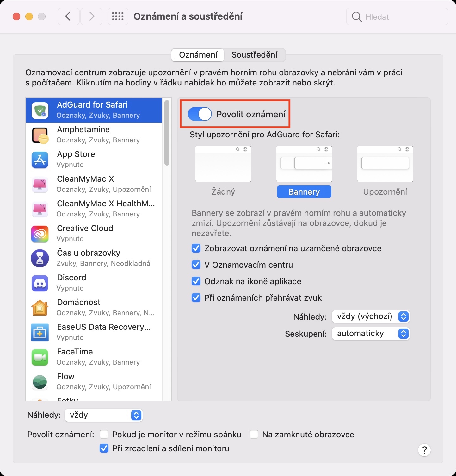
Task: Click the search magnifier icon
Action: click(357, 17)
